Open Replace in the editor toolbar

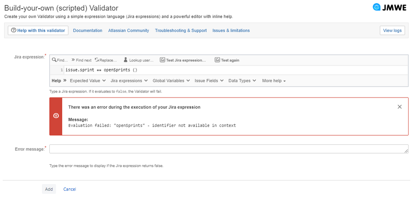tap(106, 60)
